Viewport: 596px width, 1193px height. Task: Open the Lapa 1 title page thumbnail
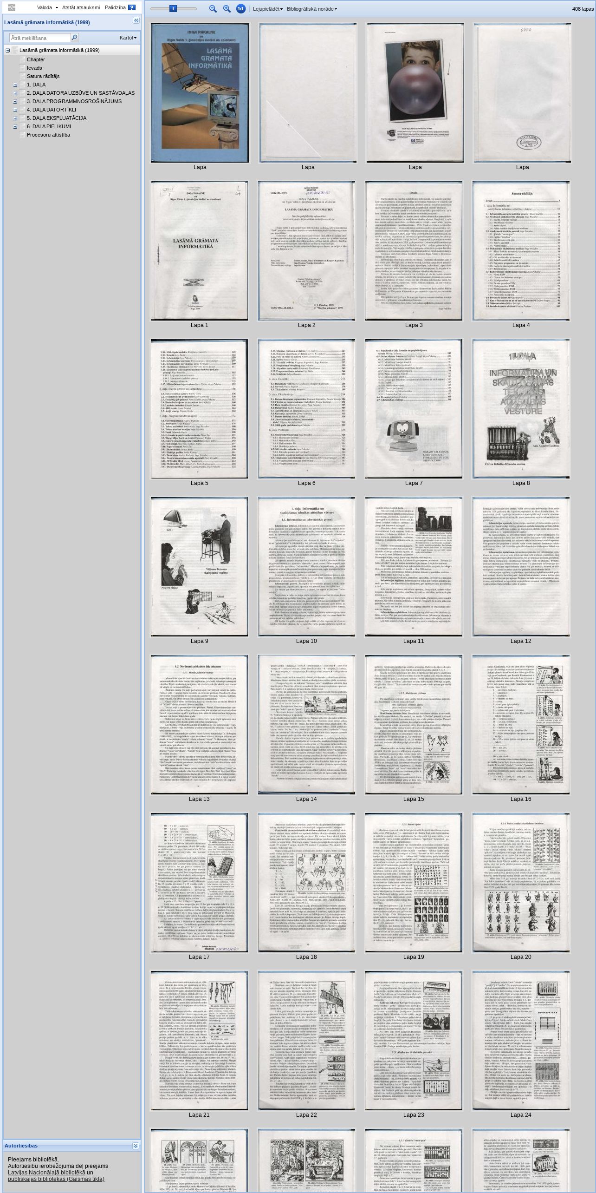[199, 251]
